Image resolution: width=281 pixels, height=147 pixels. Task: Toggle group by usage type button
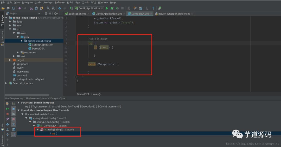(x=14, y=104)
